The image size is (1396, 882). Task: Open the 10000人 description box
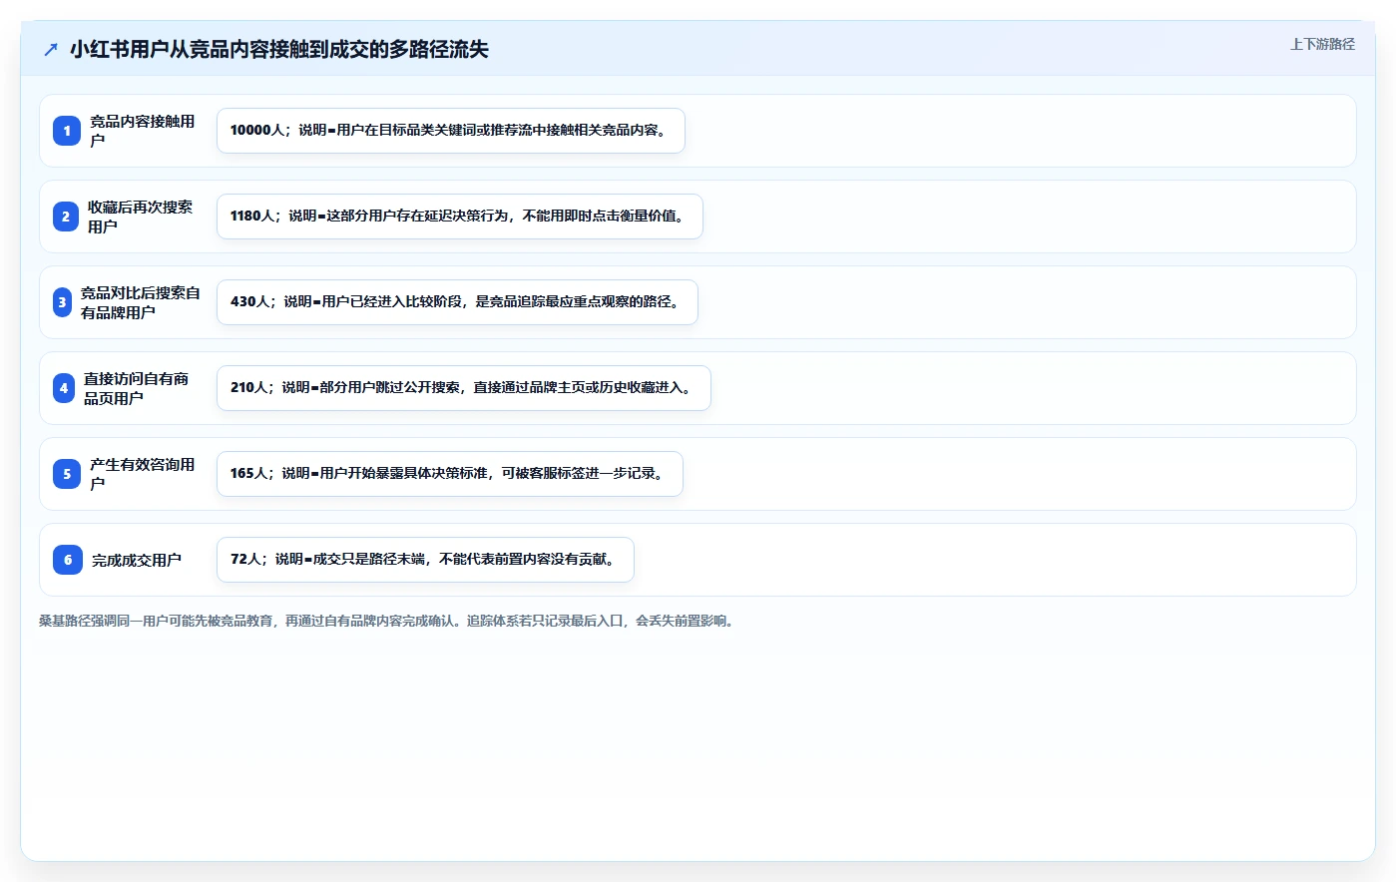click(451, 131)
